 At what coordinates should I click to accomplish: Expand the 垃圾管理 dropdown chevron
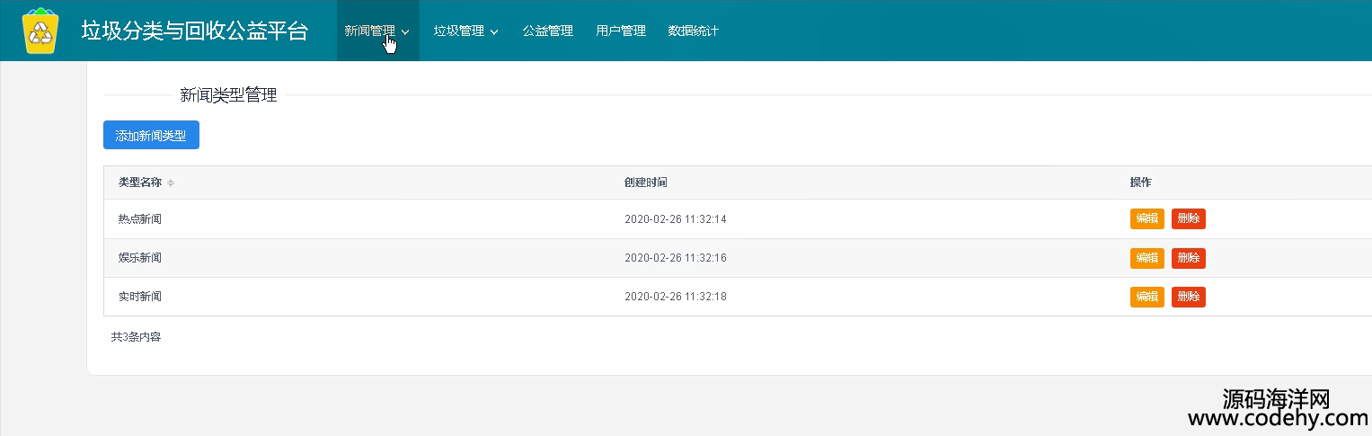[494, 31]
